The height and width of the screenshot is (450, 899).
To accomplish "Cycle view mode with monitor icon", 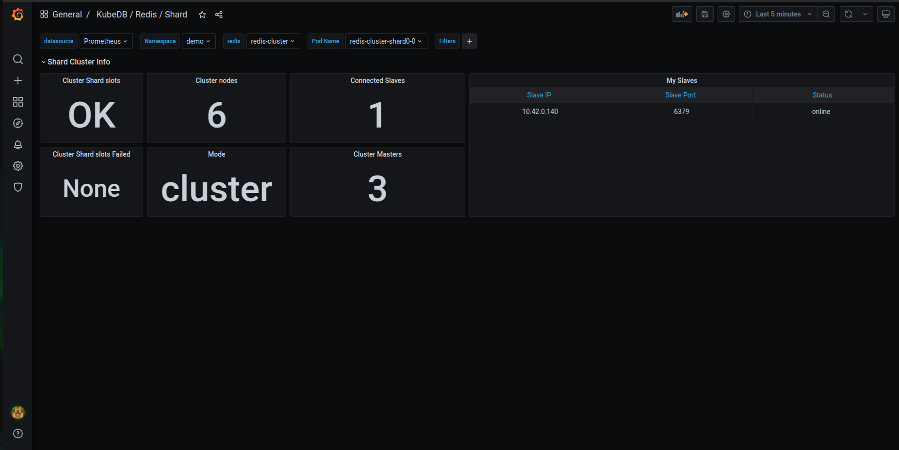I will (886, 14).
